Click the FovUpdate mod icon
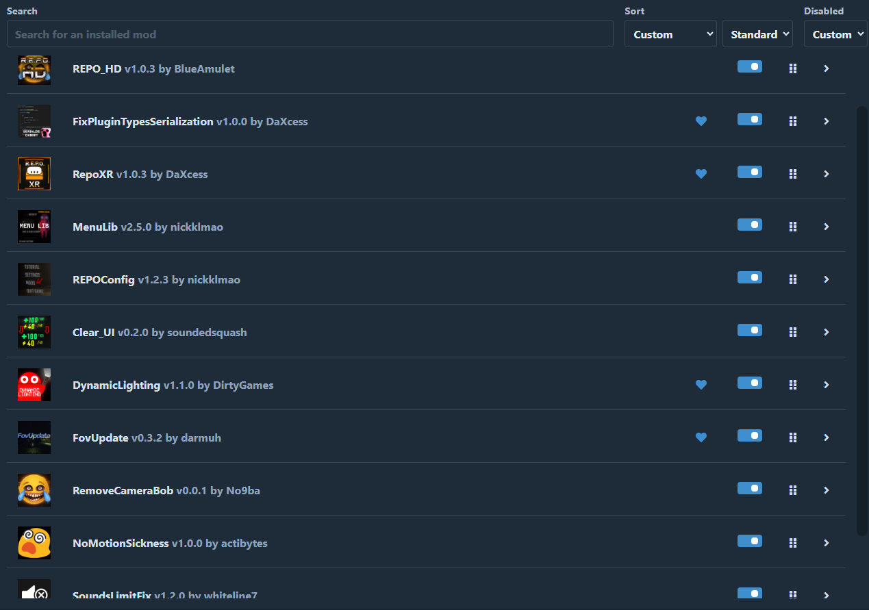The image size is (869, 610). coord(34,438)
